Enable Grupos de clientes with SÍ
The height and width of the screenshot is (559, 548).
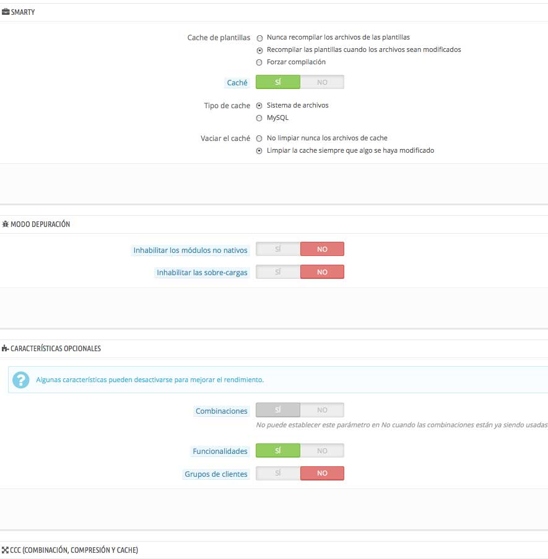278,473
